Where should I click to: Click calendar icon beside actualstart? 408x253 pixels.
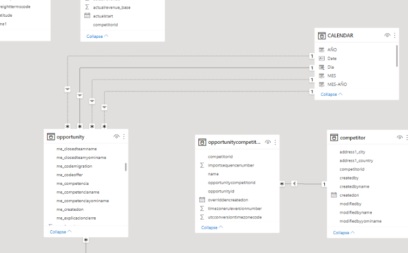(87, 16)
